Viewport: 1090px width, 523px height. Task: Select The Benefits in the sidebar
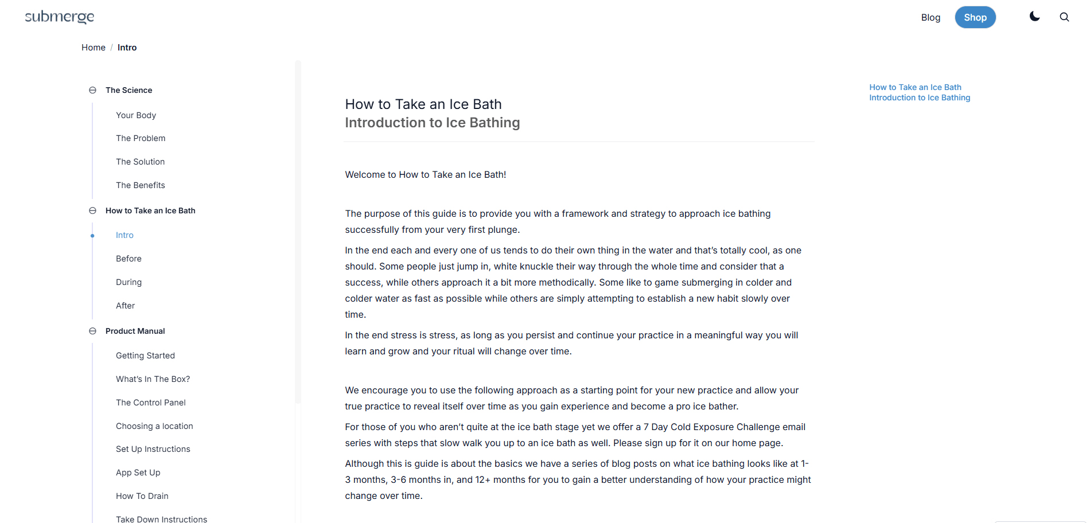141,185
